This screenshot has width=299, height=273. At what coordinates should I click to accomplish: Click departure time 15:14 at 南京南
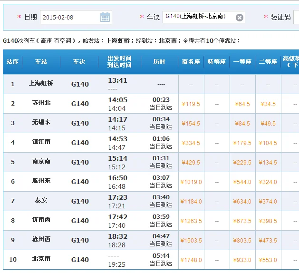coord(118,158)
